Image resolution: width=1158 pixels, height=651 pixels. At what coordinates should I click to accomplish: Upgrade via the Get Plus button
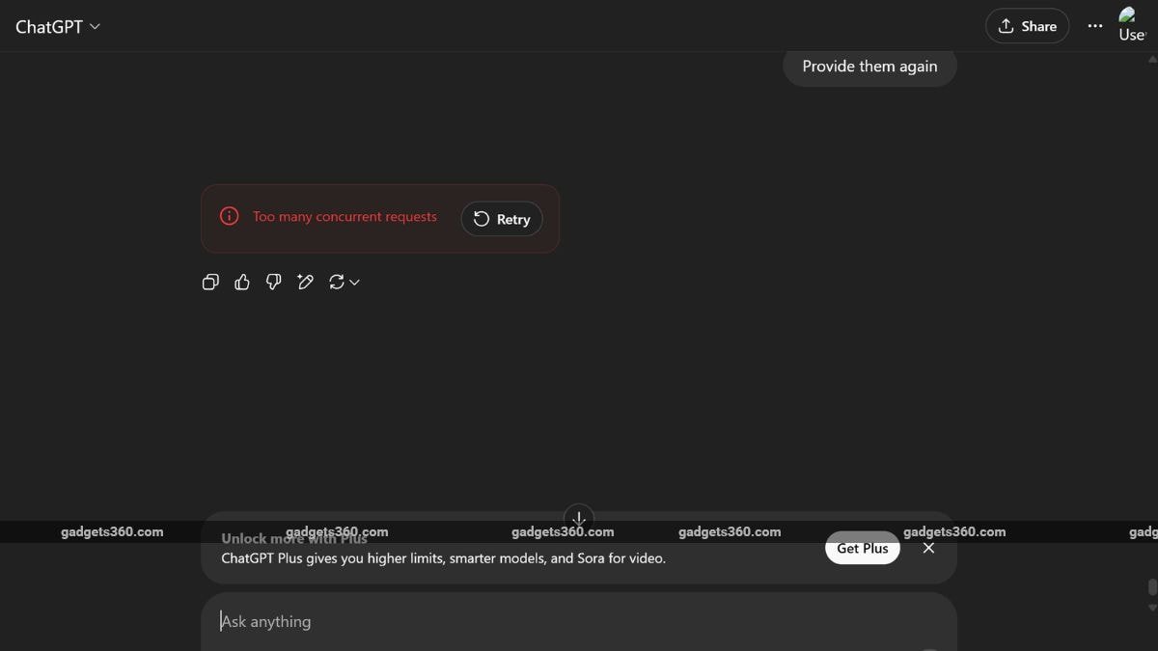pos(863,548)
